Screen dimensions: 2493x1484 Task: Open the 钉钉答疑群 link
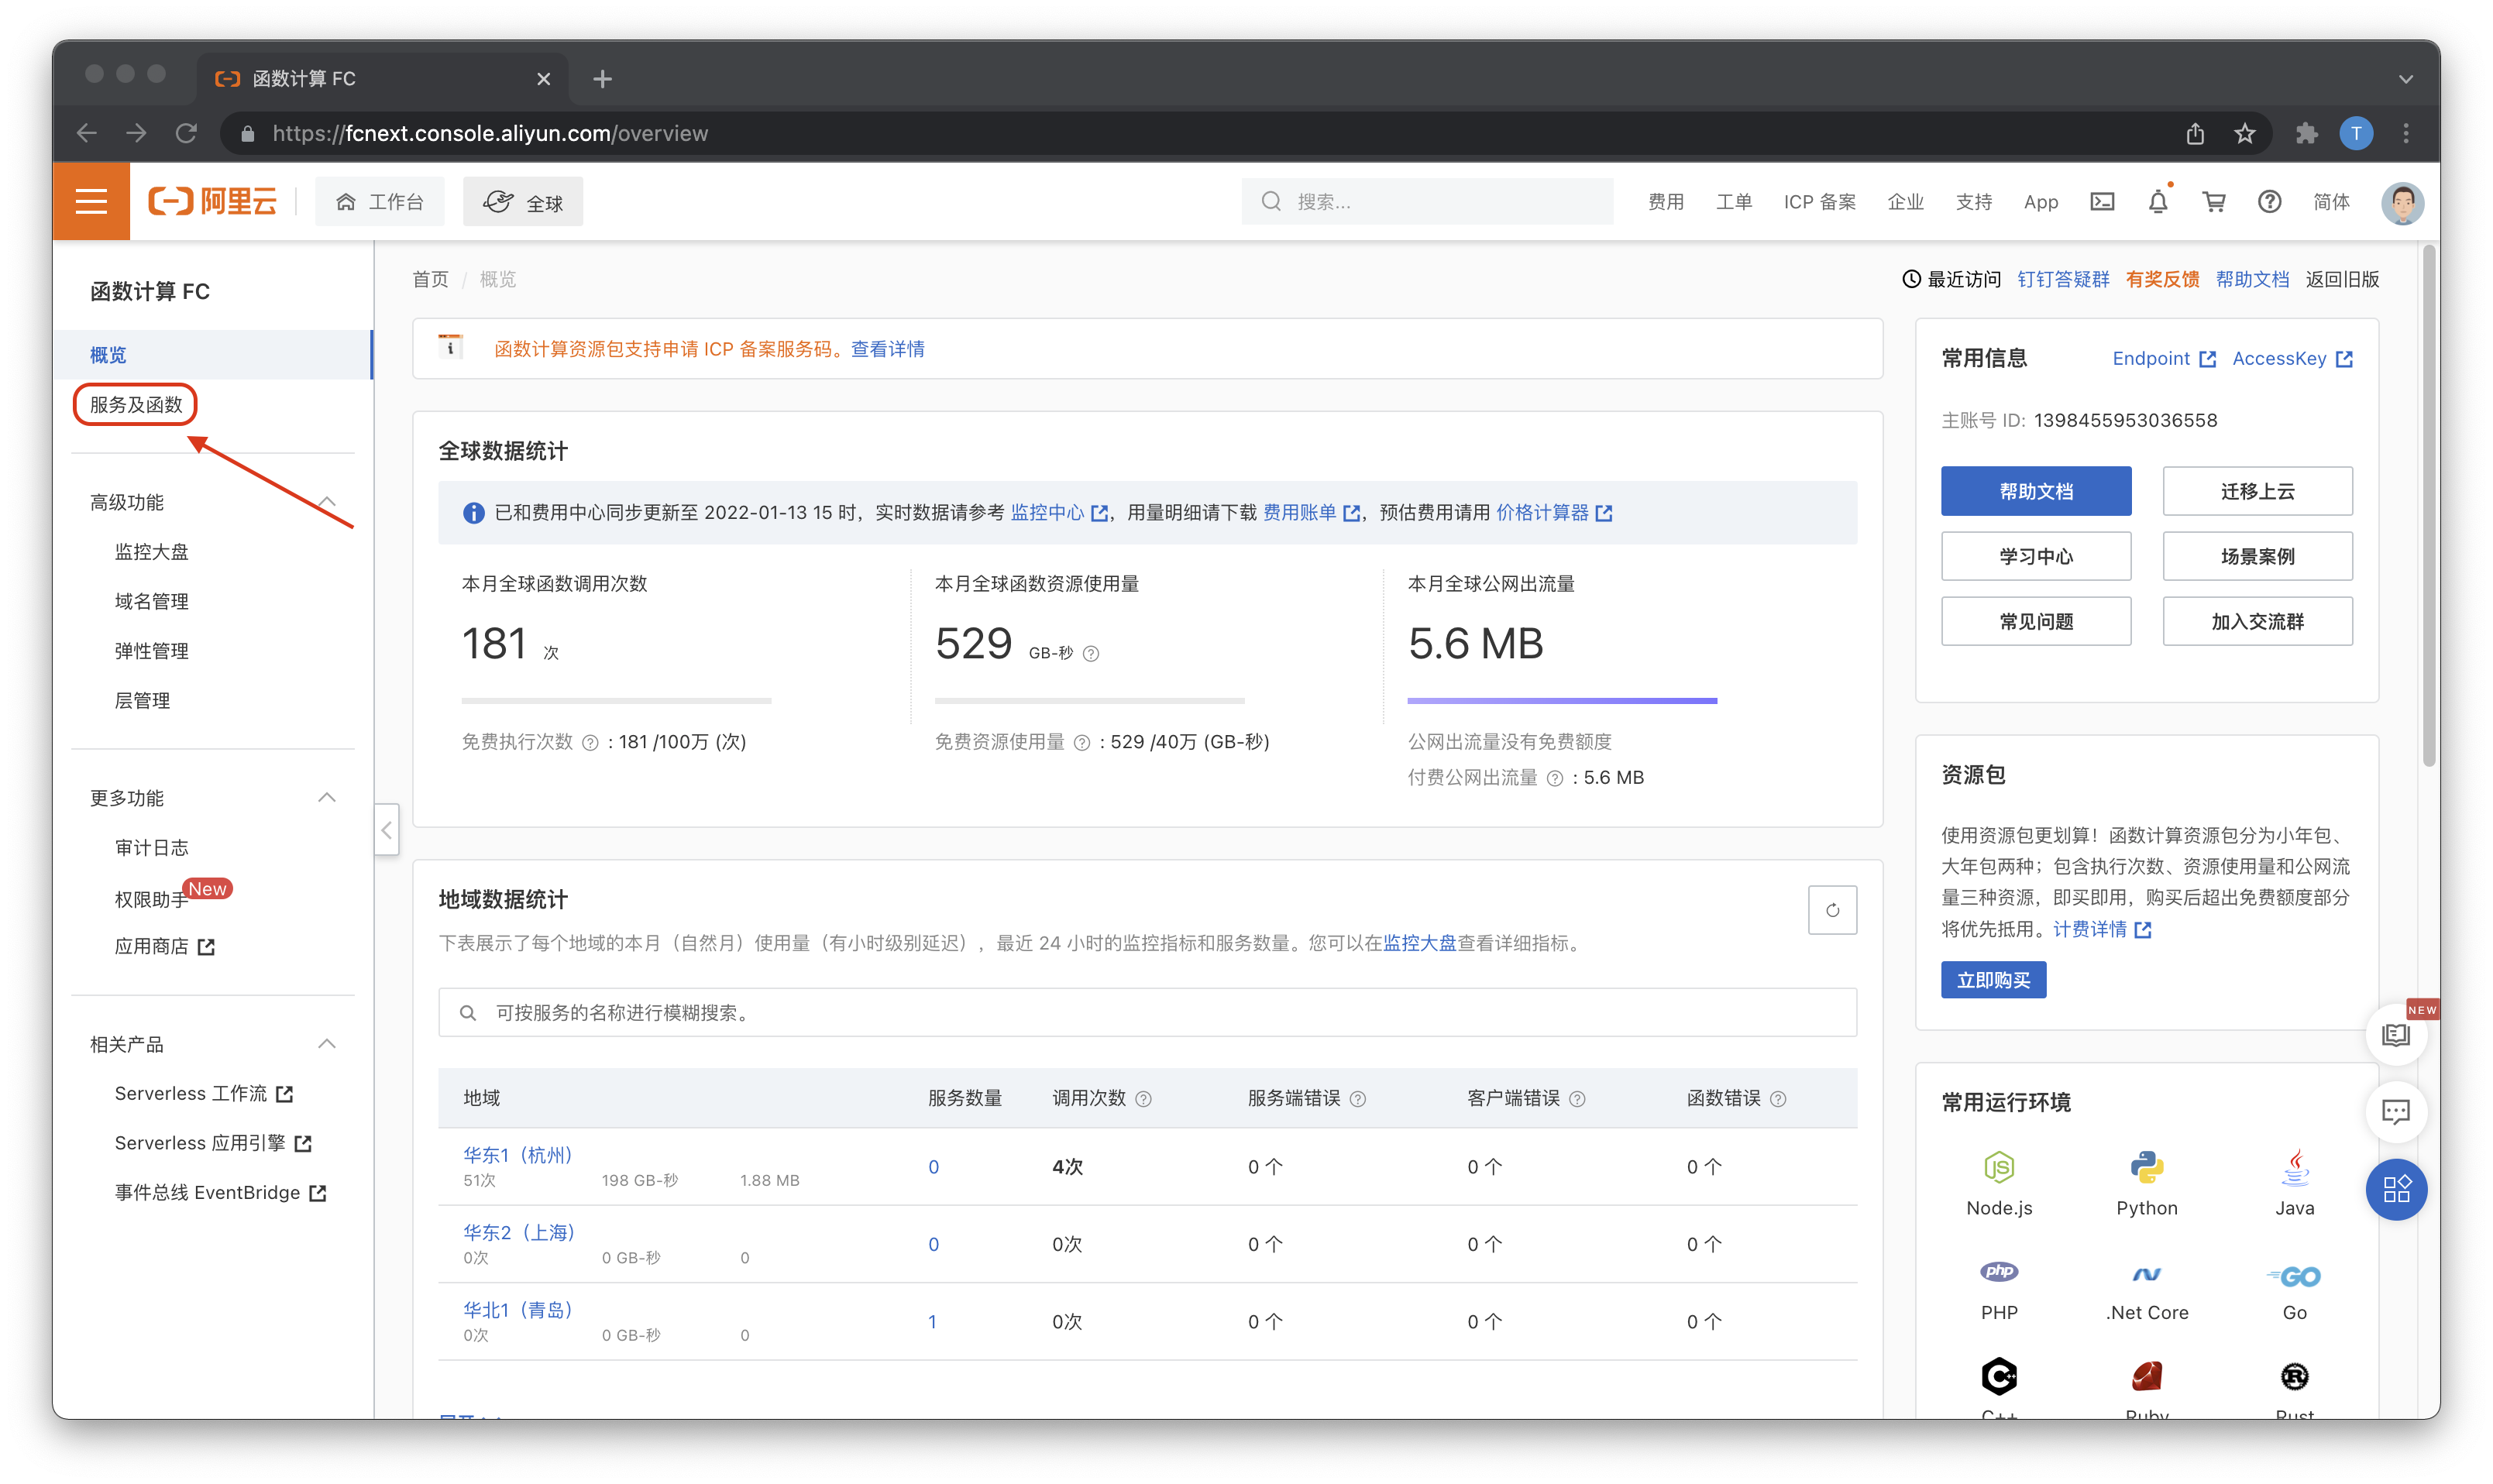(2063, 280)
